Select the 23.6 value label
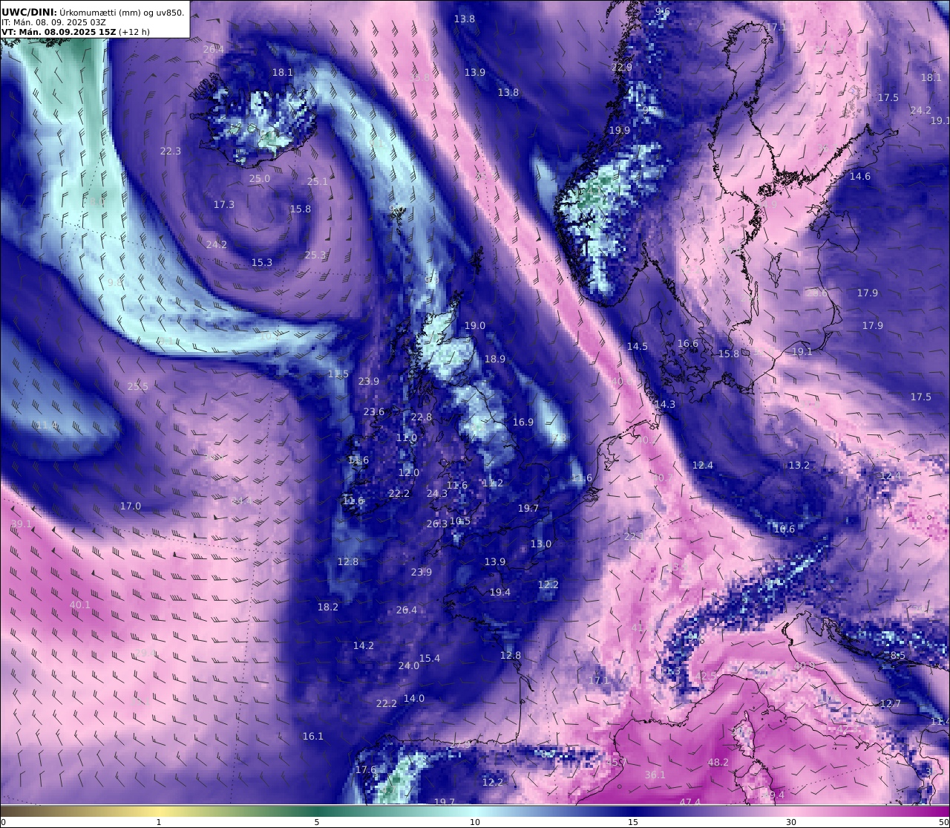The height and width of the screenshot is (828, 950). tap(374, 412)
